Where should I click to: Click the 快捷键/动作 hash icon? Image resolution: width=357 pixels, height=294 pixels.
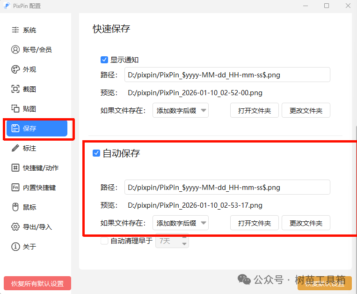point(15,168)
